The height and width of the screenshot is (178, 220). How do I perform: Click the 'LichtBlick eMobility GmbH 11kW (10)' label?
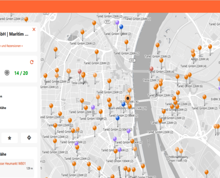coord(177,159)
